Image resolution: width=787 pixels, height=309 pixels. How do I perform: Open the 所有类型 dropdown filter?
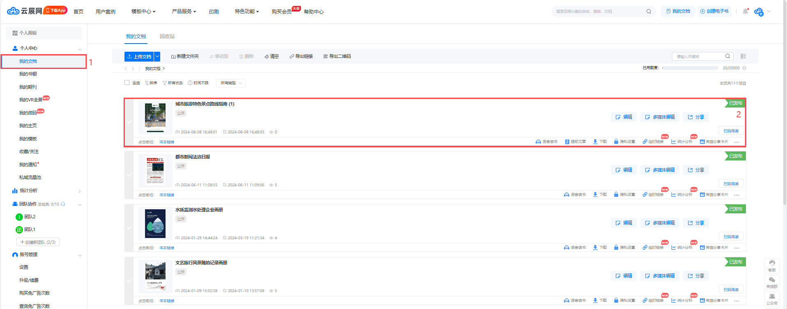click(231, 83)
